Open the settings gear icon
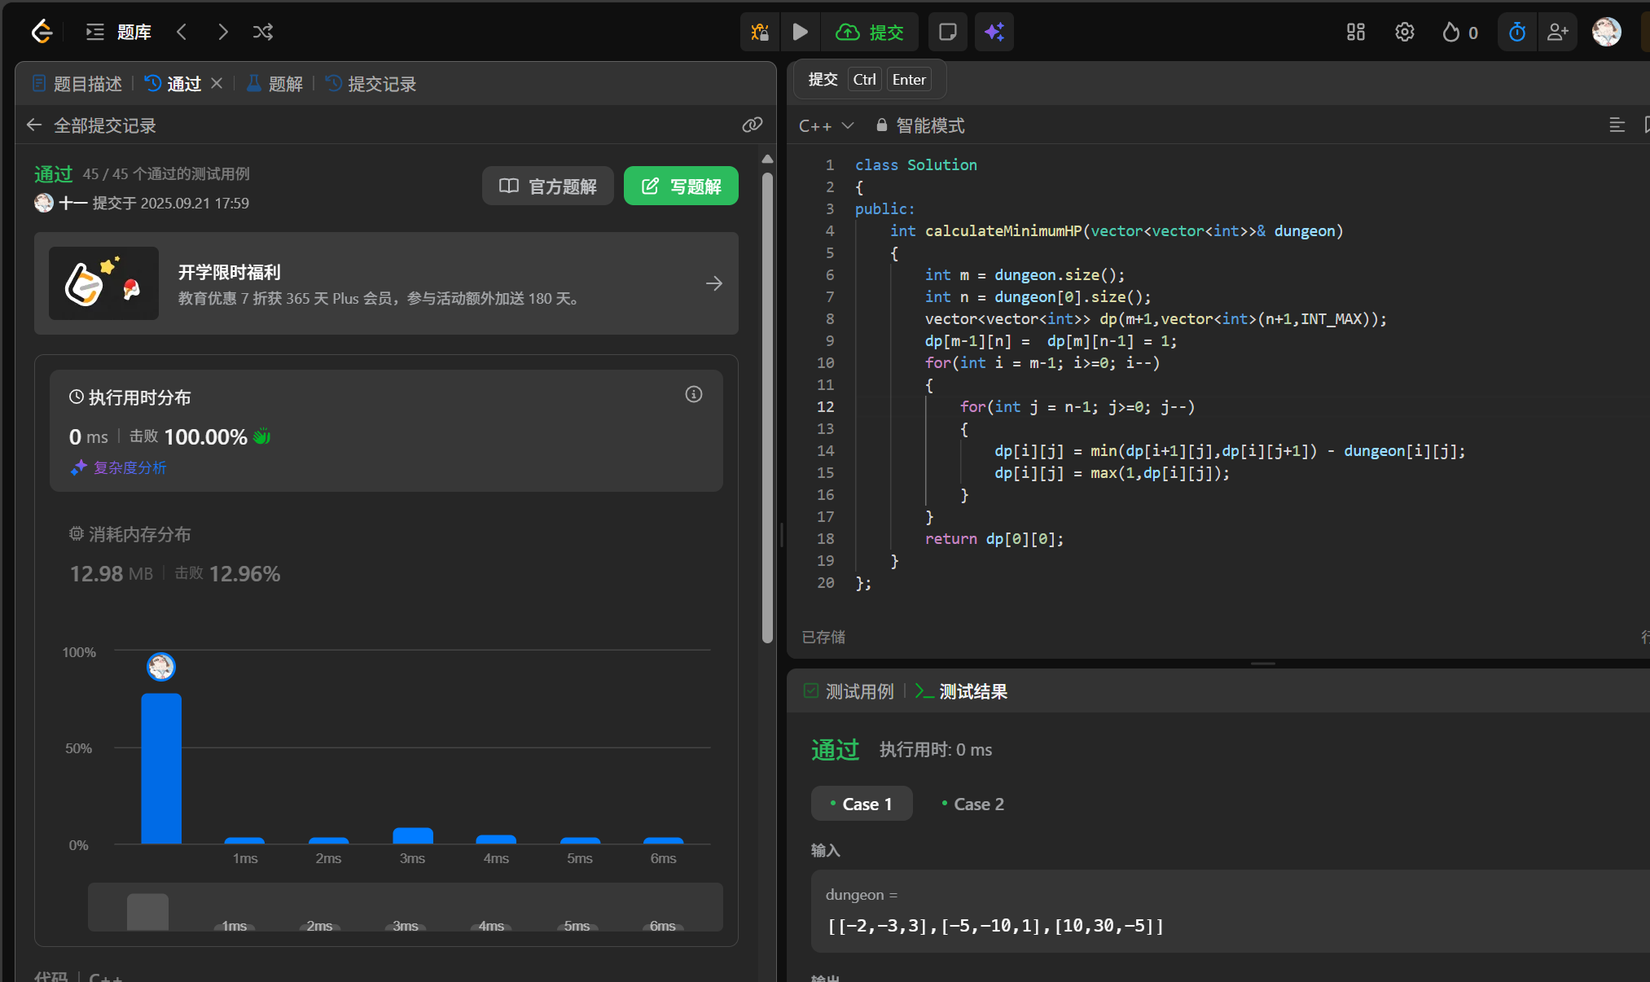This screenshot has width=1650, height=982. pyautogui.click(x=1404, y=32)
